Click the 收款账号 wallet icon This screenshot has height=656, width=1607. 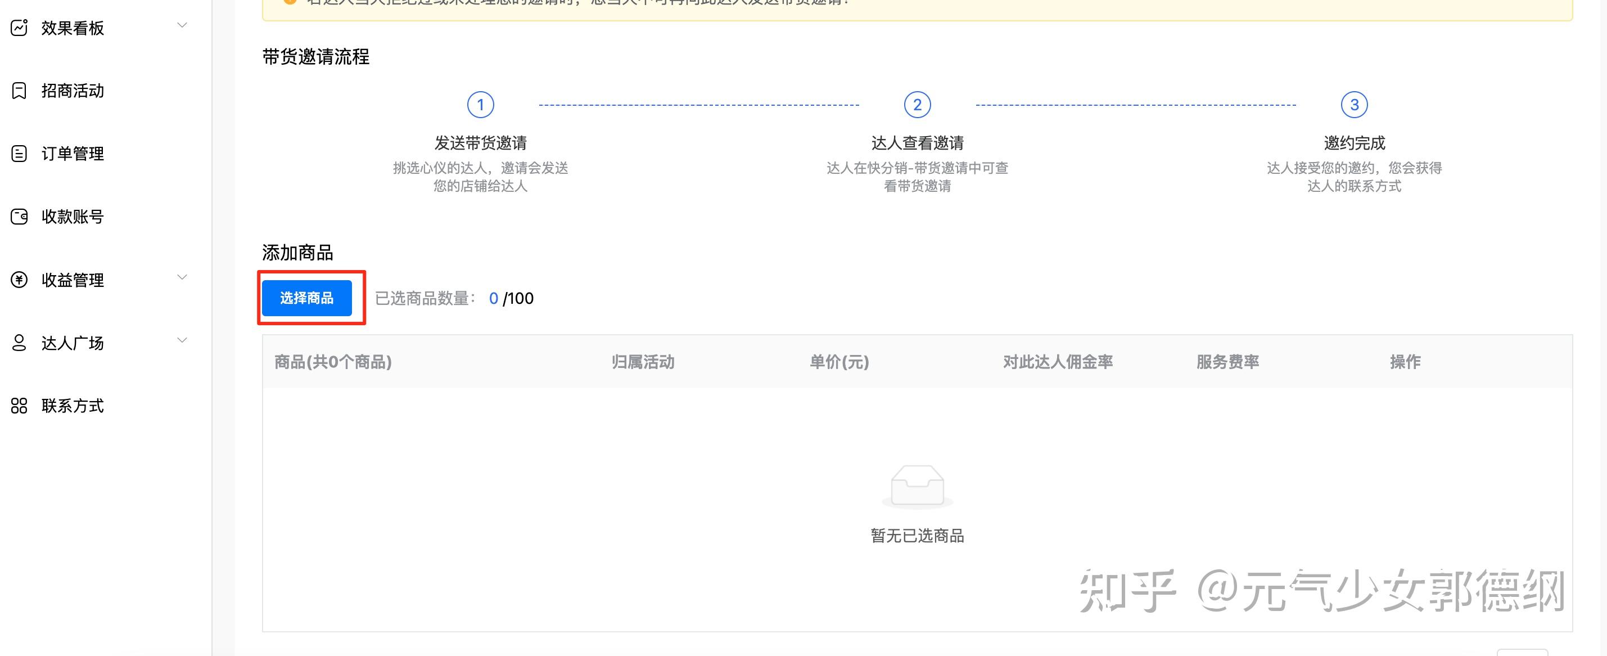(19, 217)
